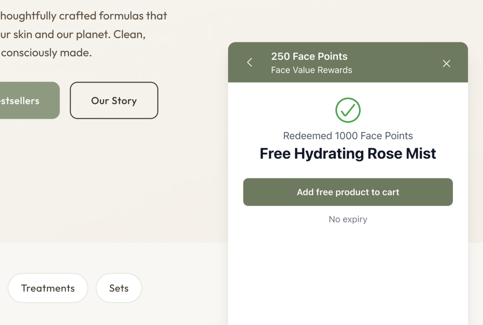The image size is (483, 325).
Task: Select the Bestsellers button
Action: (x=24, y=101)
